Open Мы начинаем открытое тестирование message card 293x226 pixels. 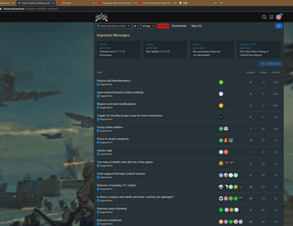tap(212, 50)
